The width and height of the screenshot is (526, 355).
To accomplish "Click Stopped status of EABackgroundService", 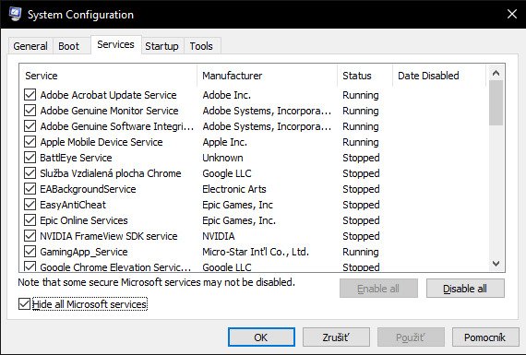I will (x=361, y=189).
